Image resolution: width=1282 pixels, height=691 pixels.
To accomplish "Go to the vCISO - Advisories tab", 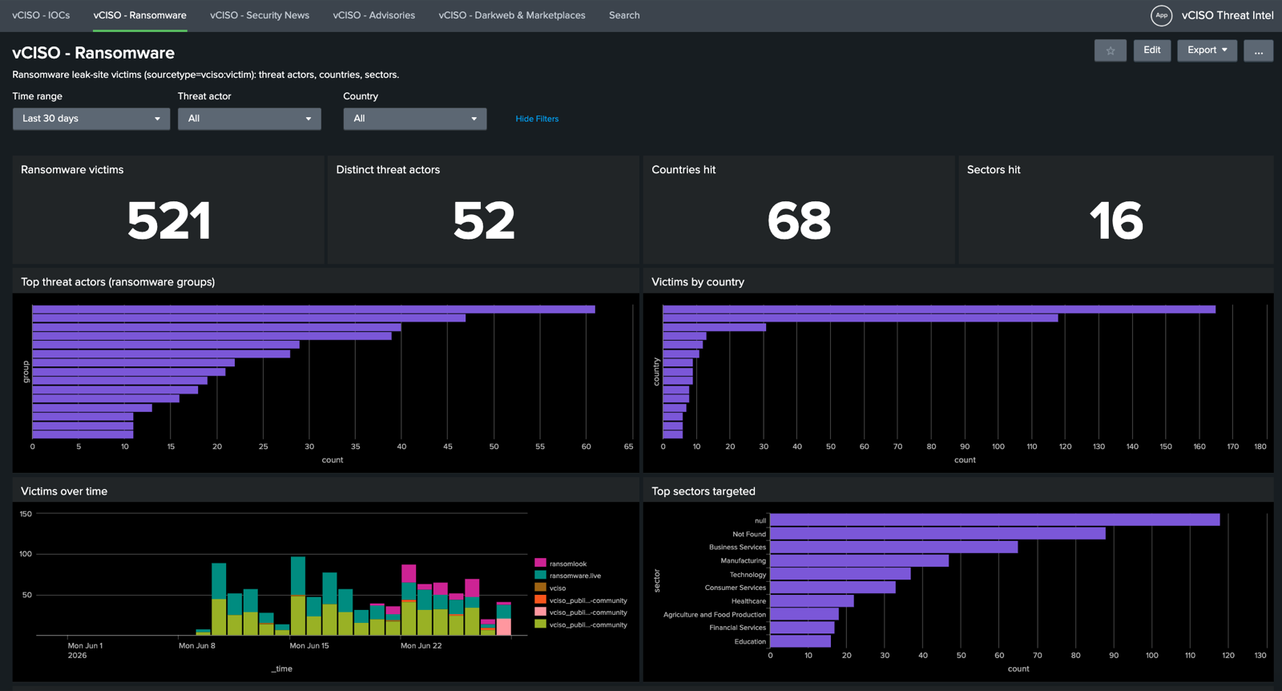I will pyautogui.click(x=374, y=15).
